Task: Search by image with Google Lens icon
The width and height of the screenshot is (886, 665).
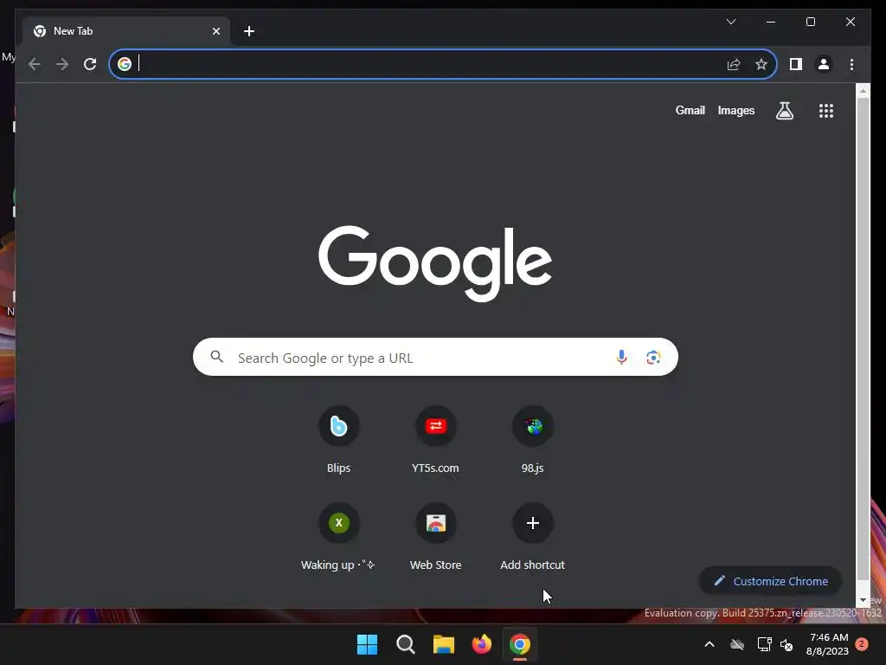Action: [653, 358]
